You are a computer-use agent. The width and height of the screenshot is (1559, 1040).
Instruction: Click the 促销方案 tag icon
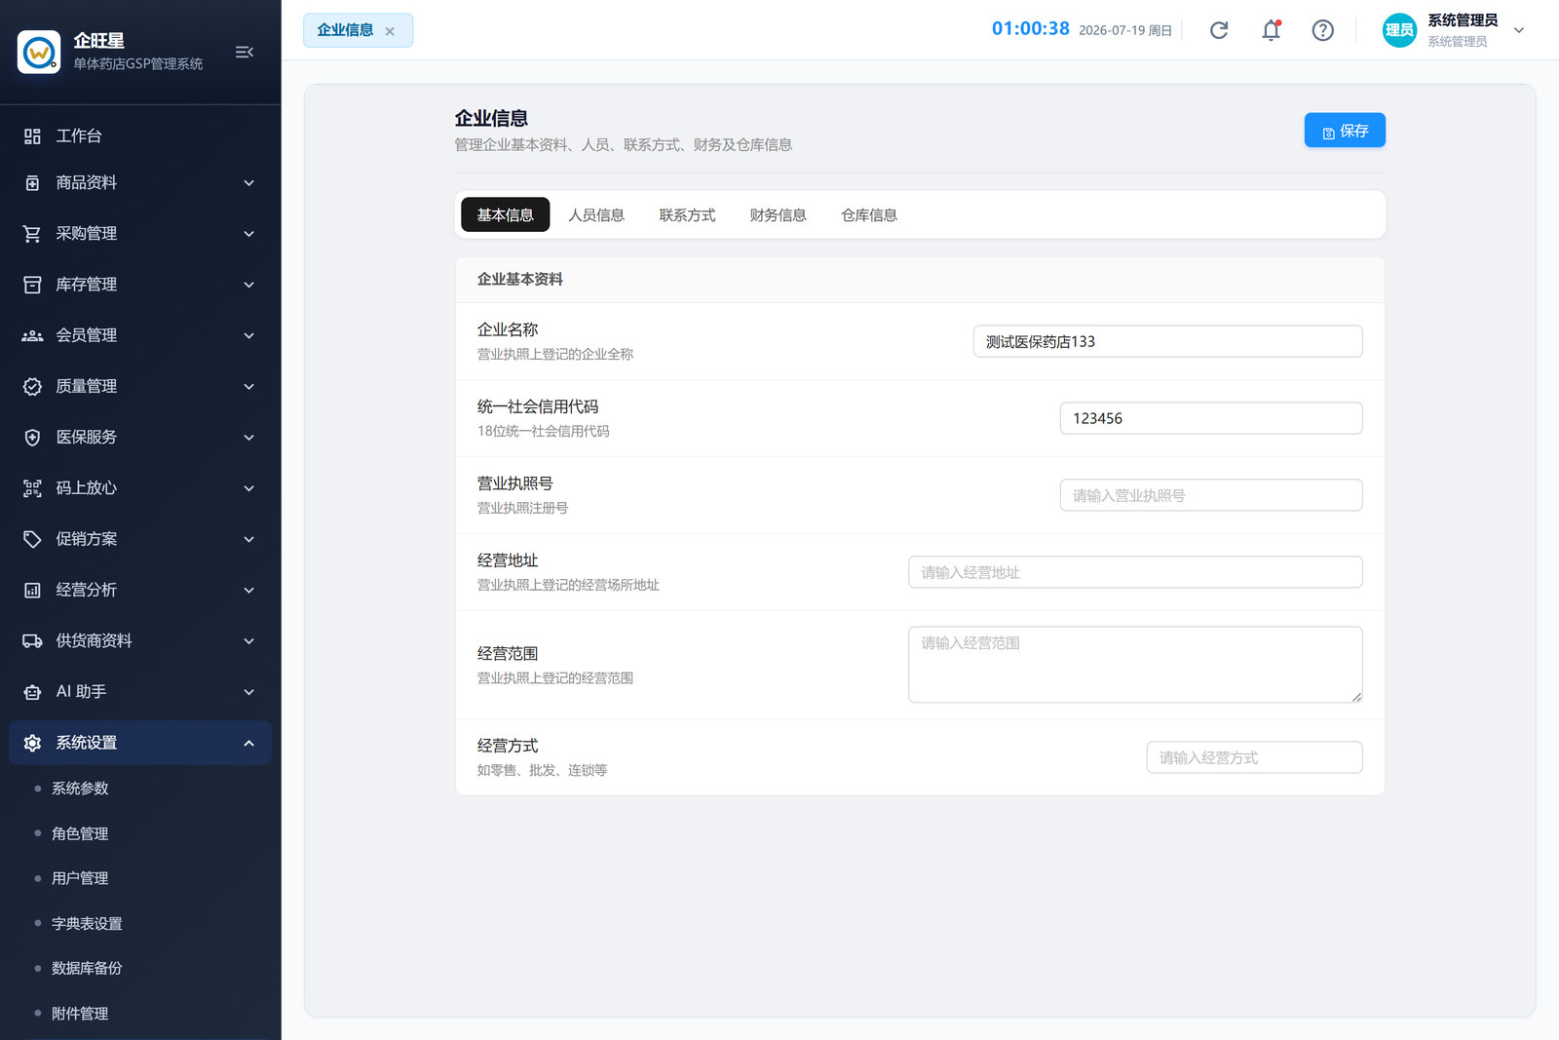click(x=32, y=539)
